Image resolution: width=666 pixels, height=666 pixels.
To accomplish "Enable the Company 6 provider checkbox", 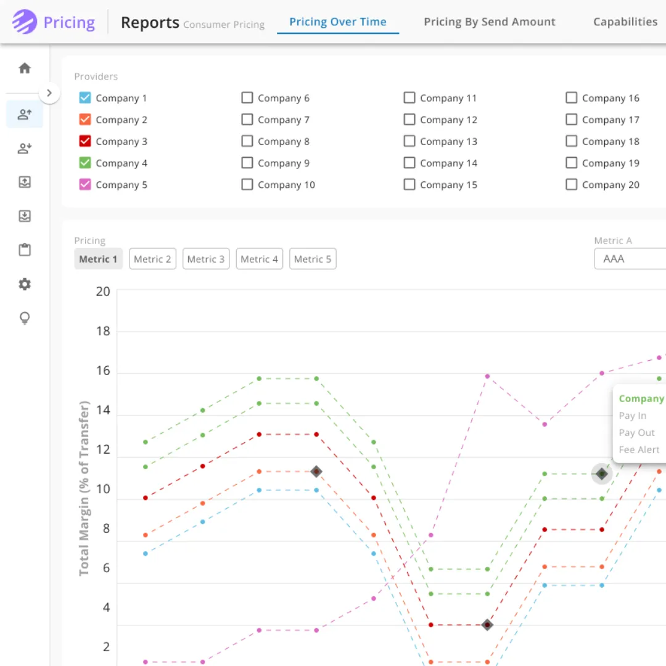I will click(247, 98).
